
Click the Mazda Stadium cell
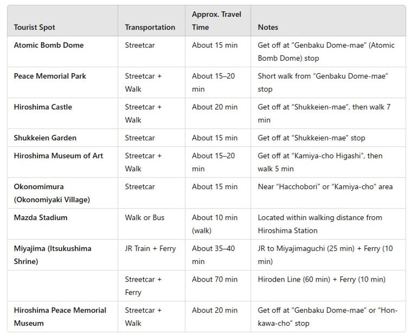[41, 217]
